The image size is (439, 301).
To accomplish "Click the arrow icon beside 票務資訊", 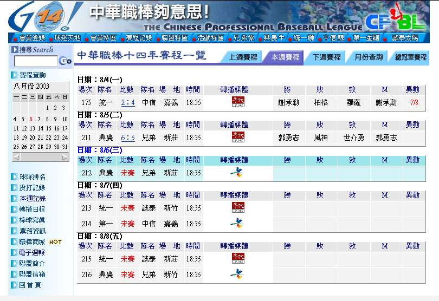I will [x=14, y=231].
